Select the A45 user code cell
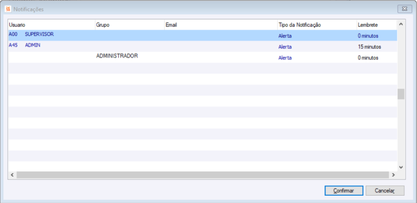The width and height of the screenshot is (417, 203). (x=13, y=45)
